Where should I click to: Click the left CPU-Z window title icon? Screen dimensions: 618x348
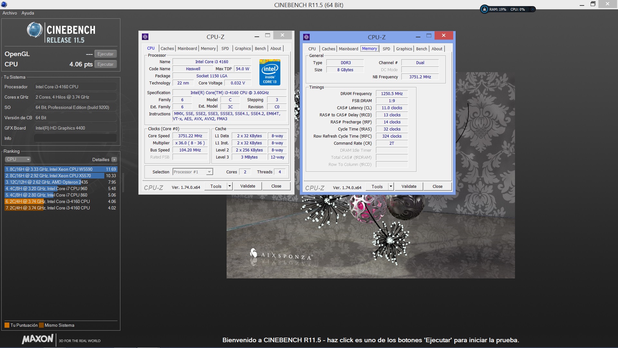coord(145,37)
